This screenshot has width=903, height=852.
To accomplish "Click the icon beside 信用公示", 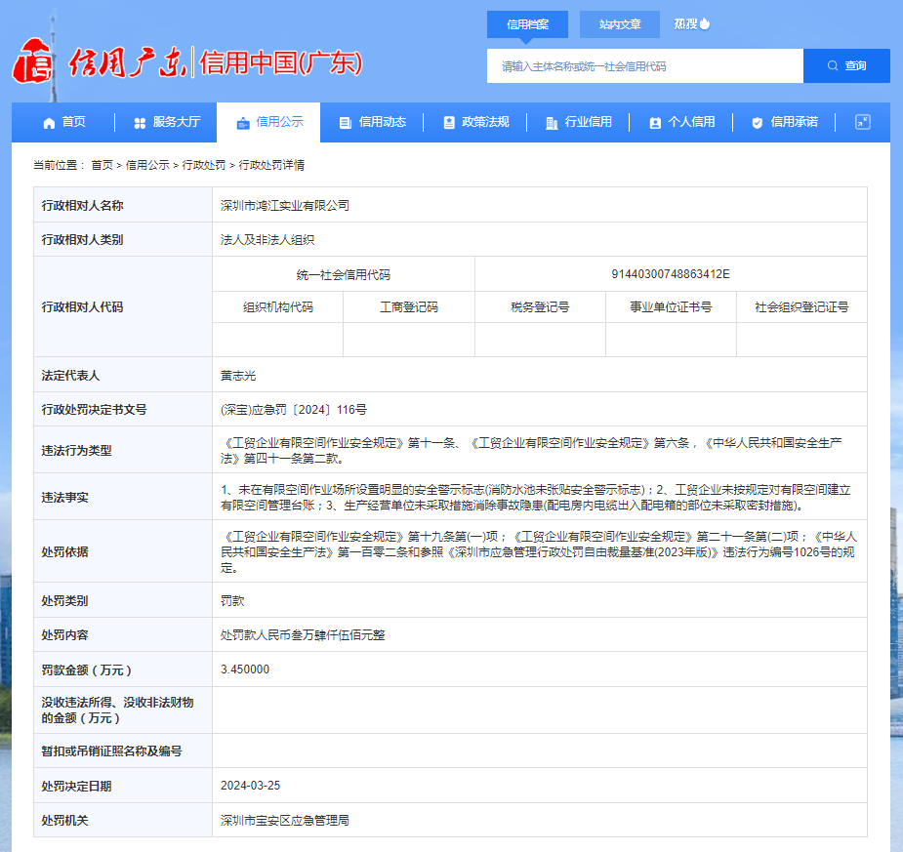I will click(243, 123).
